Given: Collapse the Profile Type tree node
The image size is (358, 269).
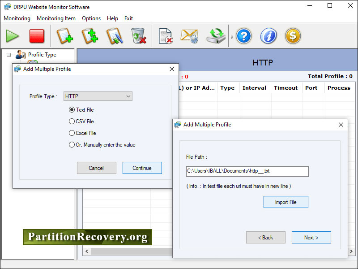Looking at the screenshot, I should [x=9, y=55].
